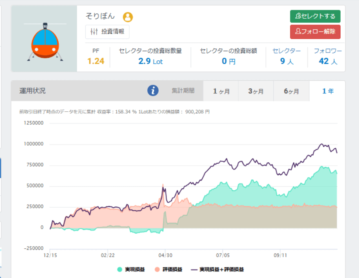The height and width of the screenshot is (278, 359).
Task: Select the 1年 period tab
Action: (327, 91)
